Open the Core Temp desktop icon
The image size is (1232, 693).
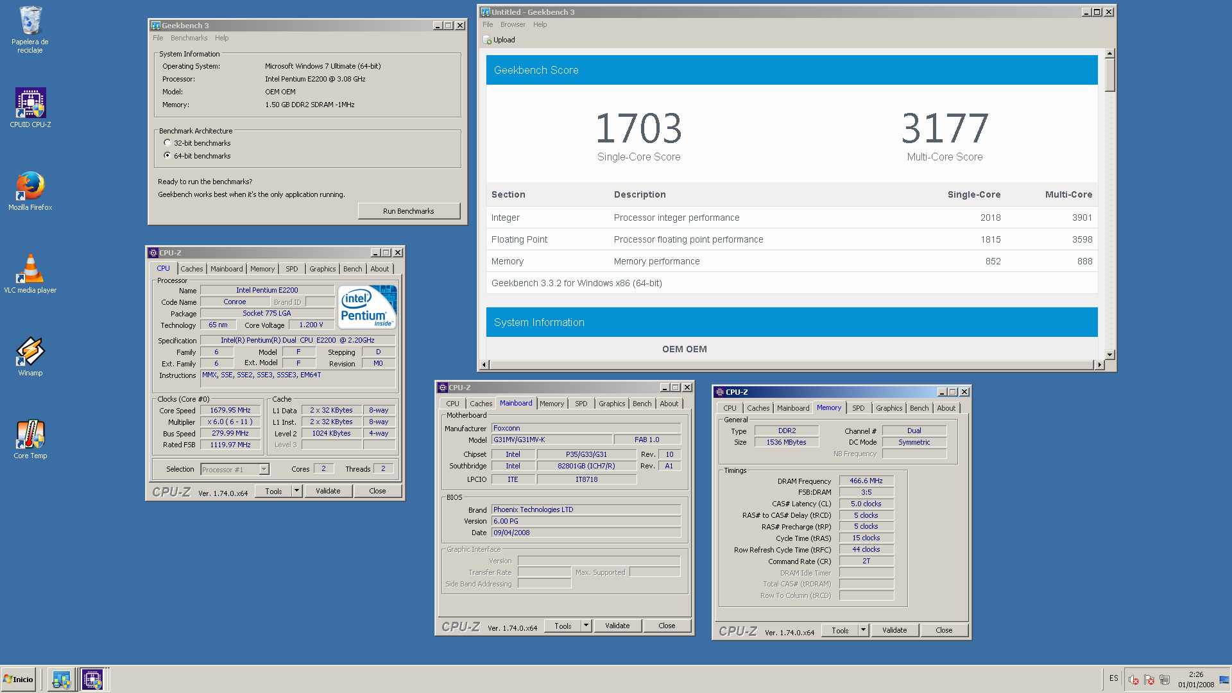pos(30,439)
